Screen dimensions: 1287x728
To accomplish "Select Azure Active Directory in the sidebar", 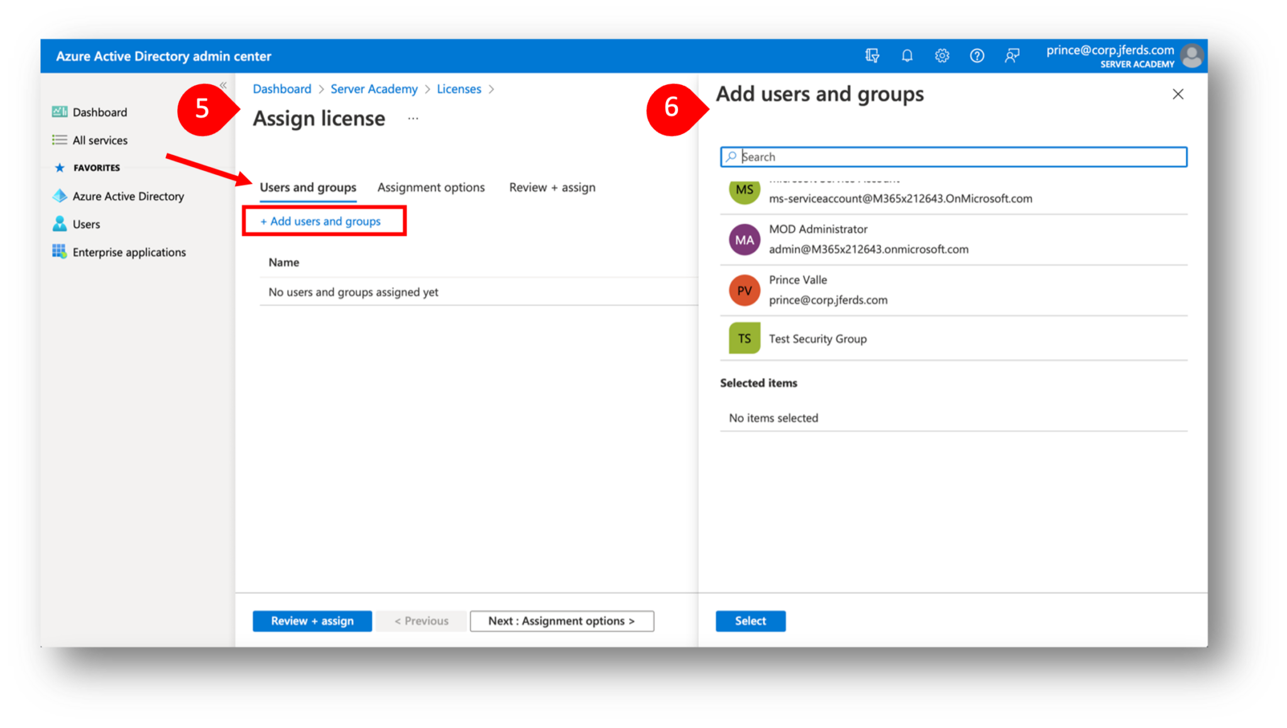I will [128, 196].
